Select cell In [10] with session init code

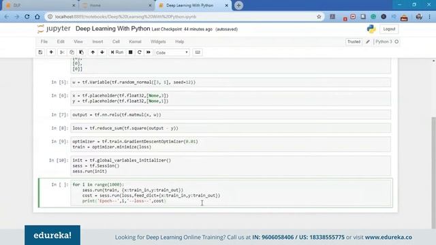pos(230,166)
